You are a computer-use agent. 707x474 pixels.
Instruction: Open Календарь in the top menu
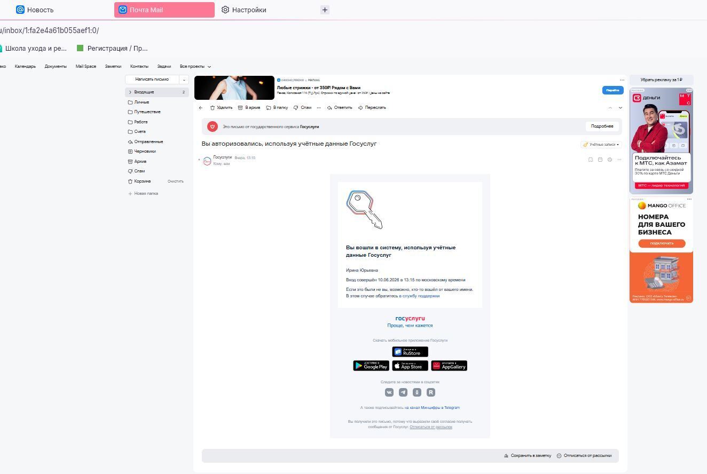tap(25, 67)
